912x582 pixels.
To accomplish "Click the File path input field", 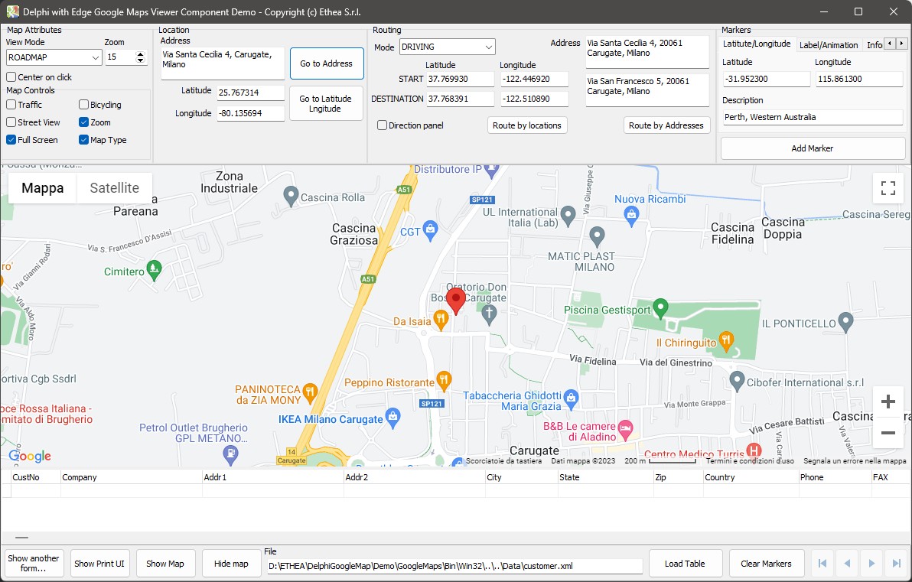I will (x=454, y=566).
